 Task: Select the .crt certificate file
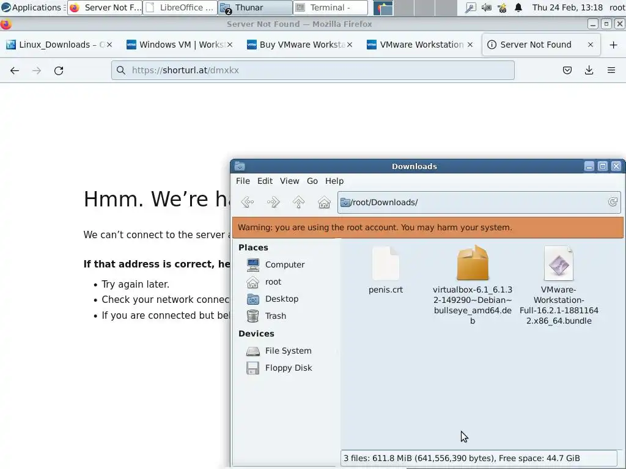tap(386, 271)
